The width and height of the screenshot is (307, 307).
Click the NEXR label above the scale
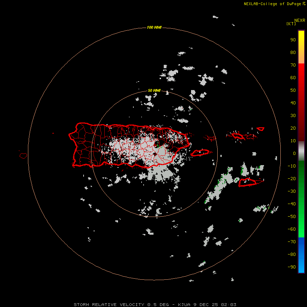coord(300,20)
